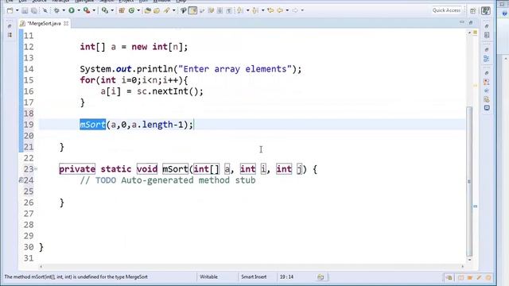Go Back to previous location arrow
The height and width of the screenshot is (286, 509).
[280, 10]
